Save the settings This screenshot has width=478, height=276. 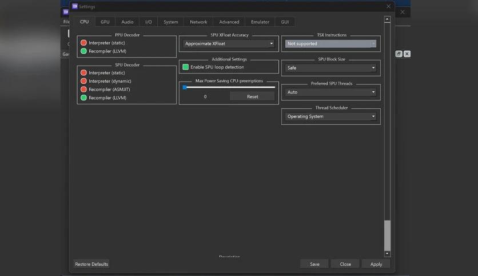[314, 264]
